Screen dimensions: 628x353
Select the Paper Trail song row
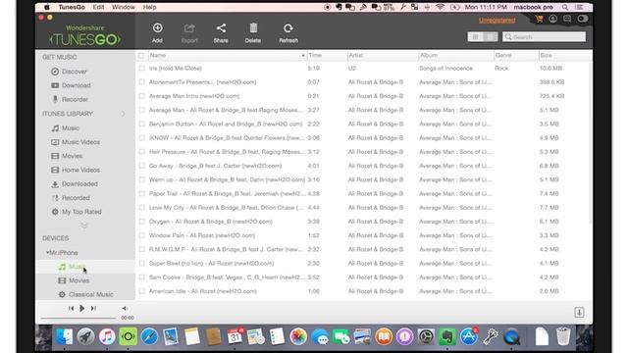click(x=363, y=194)
